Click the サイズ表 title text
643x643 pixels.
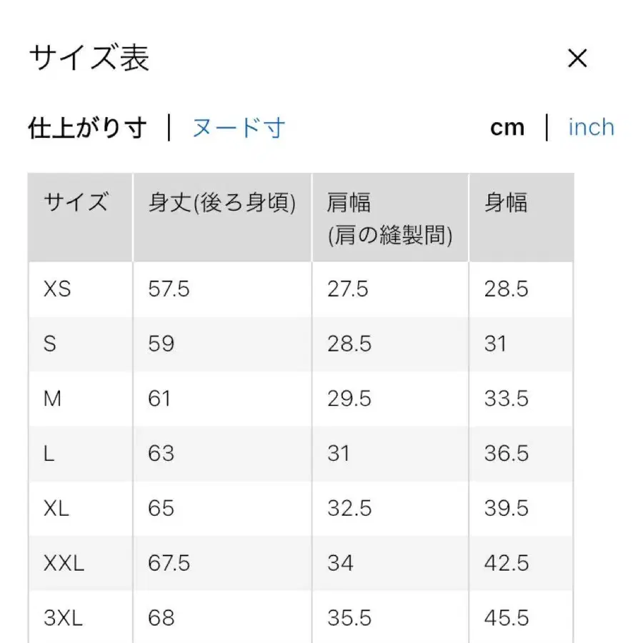tap(90, 58)
